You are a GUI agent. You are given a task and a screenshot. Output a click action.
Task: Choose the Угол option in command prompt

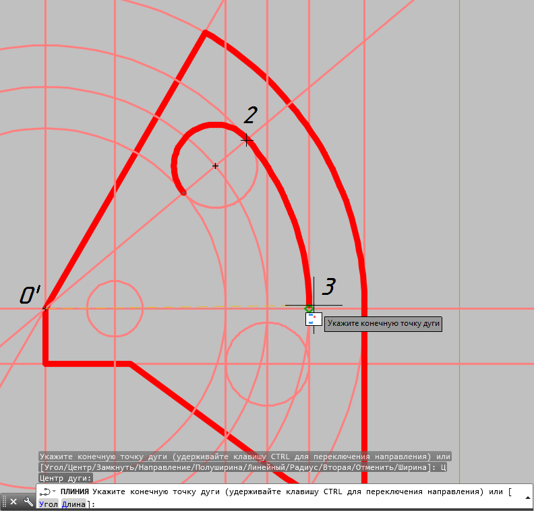coord(49,504)
